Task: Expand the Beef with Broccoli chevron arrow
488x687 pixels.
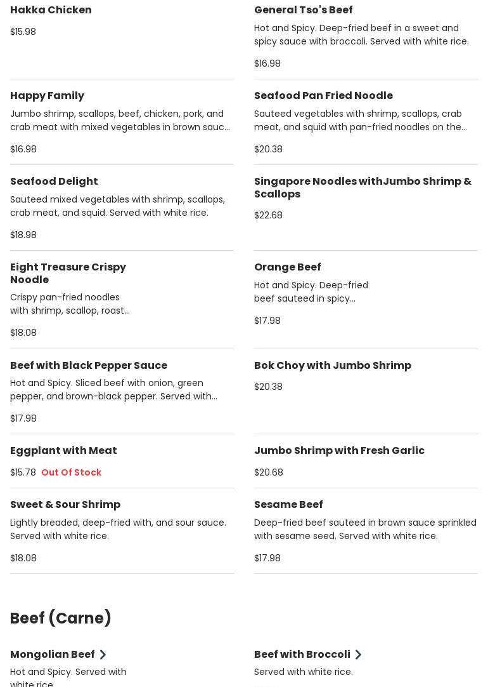Action: click(x=358, y=655)
